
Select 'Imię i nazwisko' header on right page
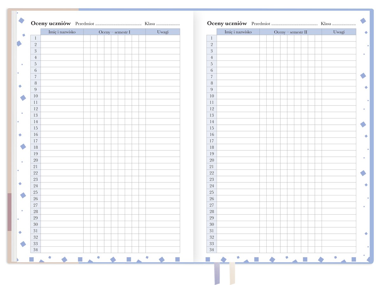coord(238,32)
